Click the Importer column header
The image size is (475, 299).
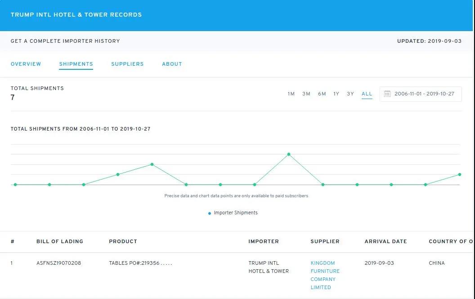coord(264,241)
